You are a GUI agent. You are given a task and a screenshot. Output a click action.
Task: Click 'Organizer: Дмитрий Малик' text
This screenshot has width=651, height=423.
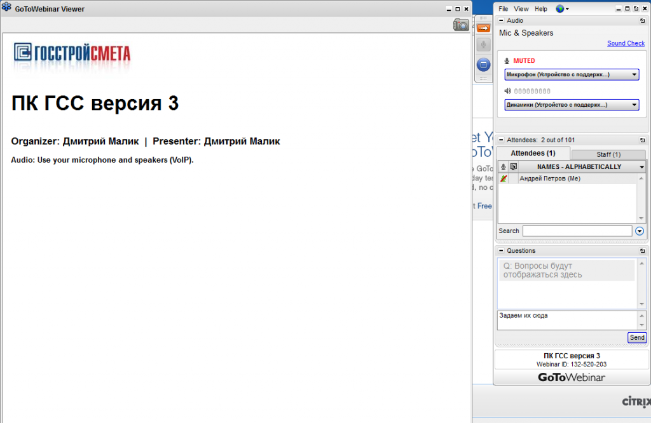point(75,142)
